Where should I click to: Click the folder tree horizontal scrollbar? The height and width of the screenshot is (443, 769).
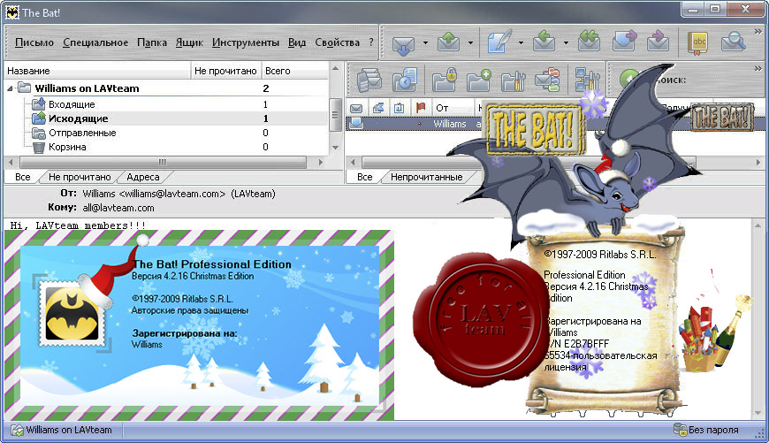tap(163, 162)
